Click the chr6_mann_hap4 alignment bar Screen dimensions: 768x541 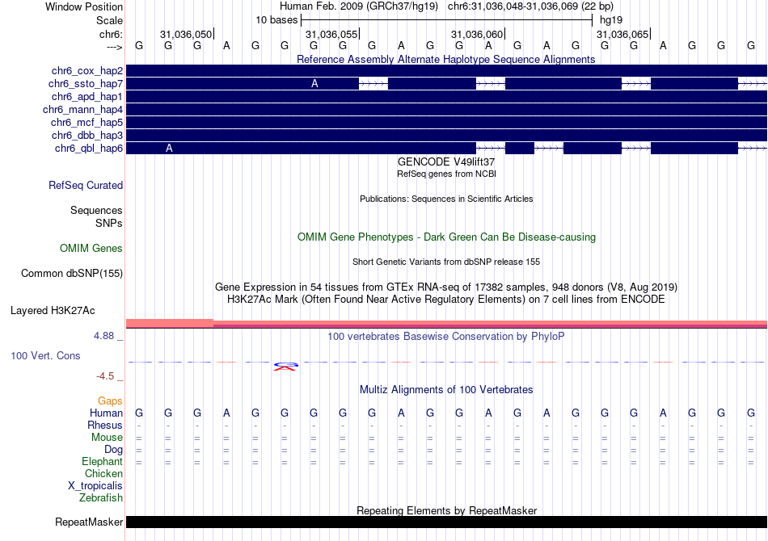point(447,110)
